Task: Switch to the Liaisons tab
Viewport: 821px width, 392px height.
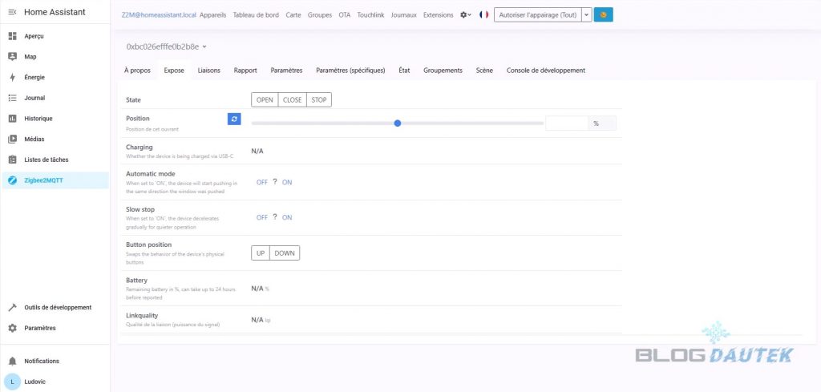Action: tap(208, 71)
